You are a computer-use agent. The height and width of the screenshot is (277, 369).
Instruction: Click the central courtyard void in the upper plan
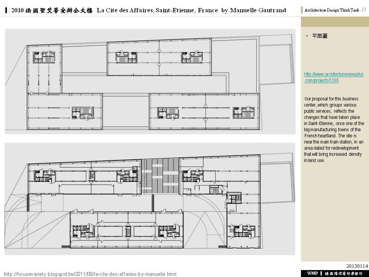click(x=126, y=113)
